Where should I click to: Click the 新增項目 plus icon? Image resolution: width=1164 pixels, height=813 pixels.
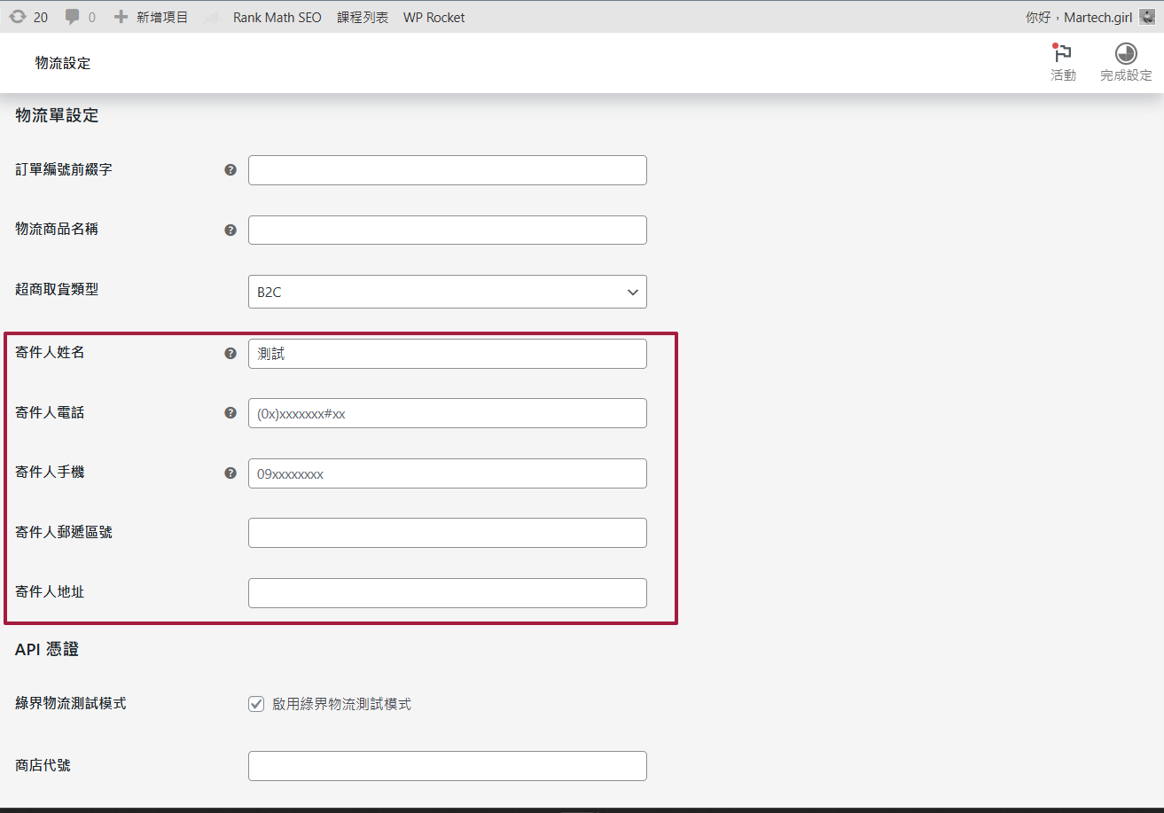121,17
